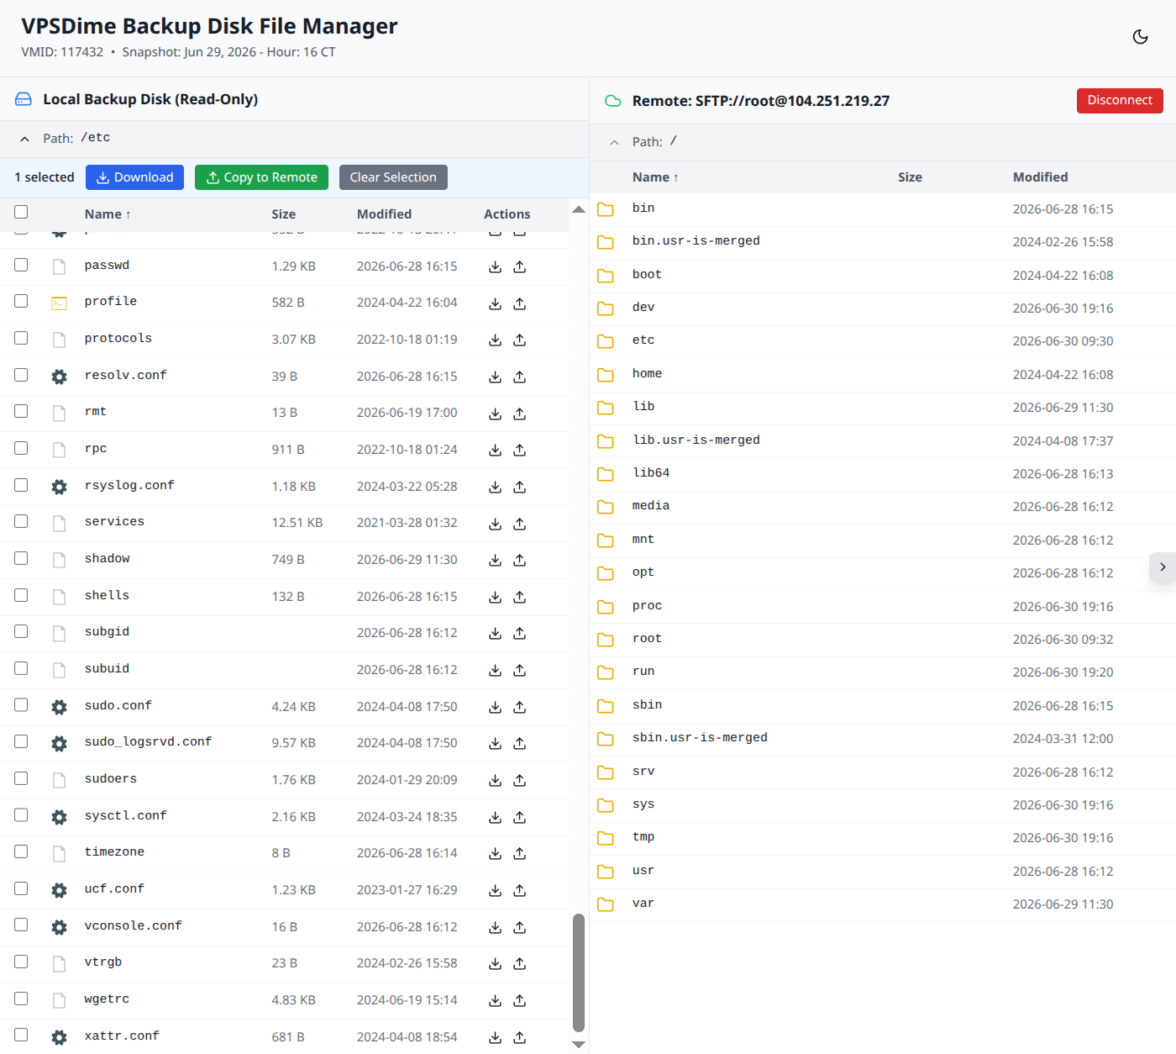This screenshot has height=1054, width=1176.
Task: Upload shells to remote with row icon
Action: pyautogui.click(x=520, y=597)
